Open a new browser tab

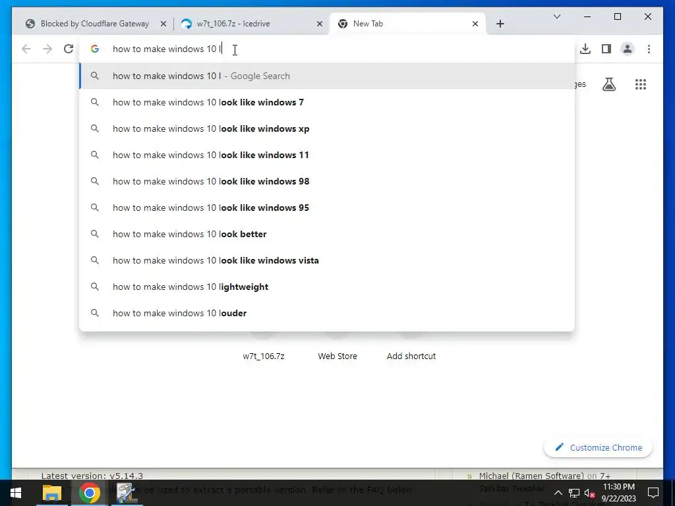tap(500, 24)
